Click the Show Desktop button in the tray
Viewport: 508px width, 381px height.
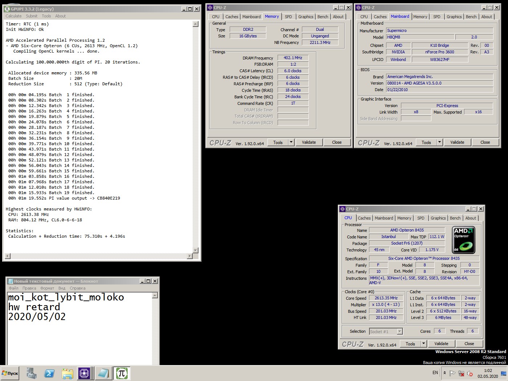[504, 373]
